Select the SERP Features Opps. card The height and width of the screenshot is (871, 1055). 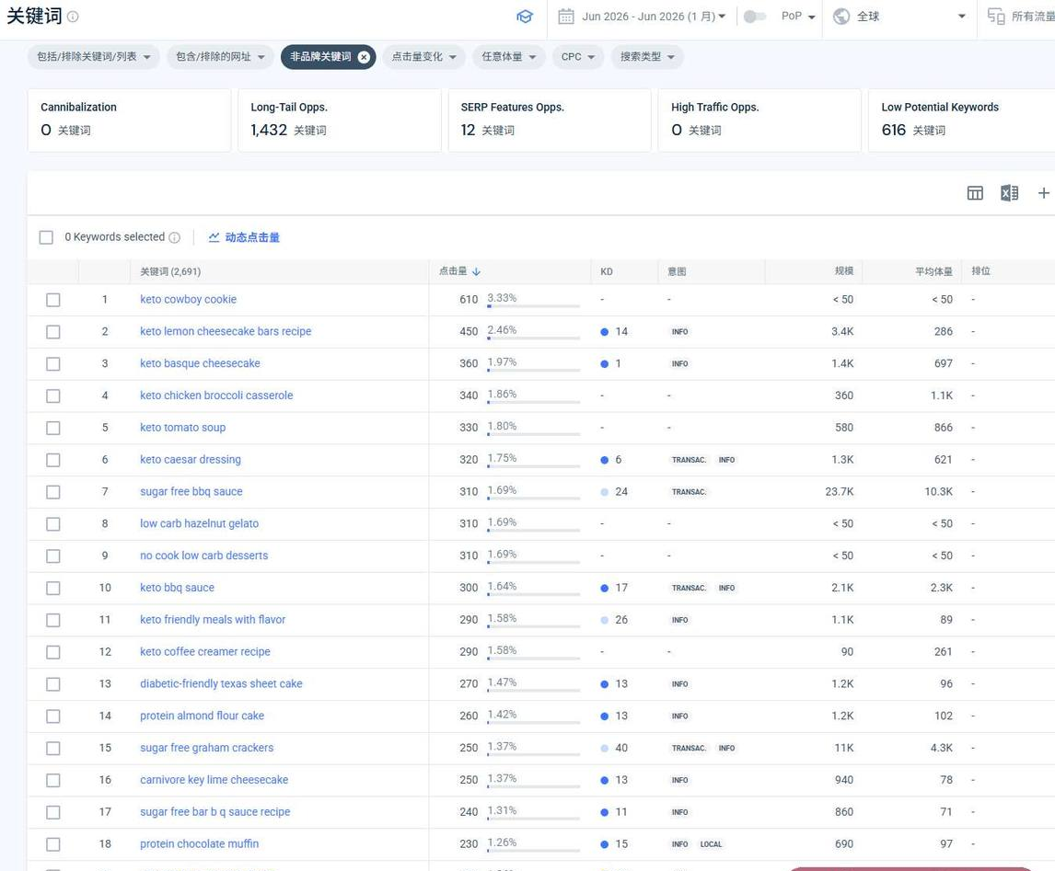550,120
